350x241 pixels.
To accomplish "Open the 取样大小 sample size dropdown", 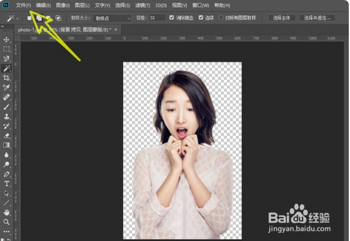I will 112,18.
